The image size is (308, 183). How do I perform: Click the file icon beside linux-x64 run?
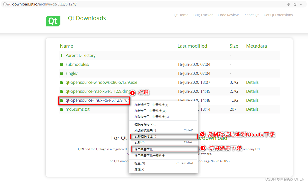coord(61,100)
